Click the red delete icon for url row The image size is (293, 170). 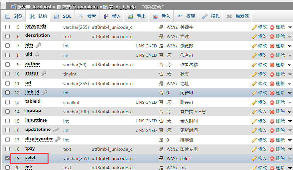[x=272, y=84]
